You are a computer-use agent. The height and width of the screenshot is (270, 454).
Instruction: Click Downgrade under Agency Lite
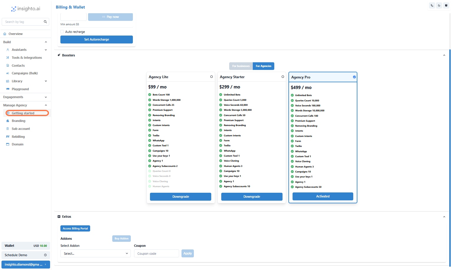[x=181, y=197]
